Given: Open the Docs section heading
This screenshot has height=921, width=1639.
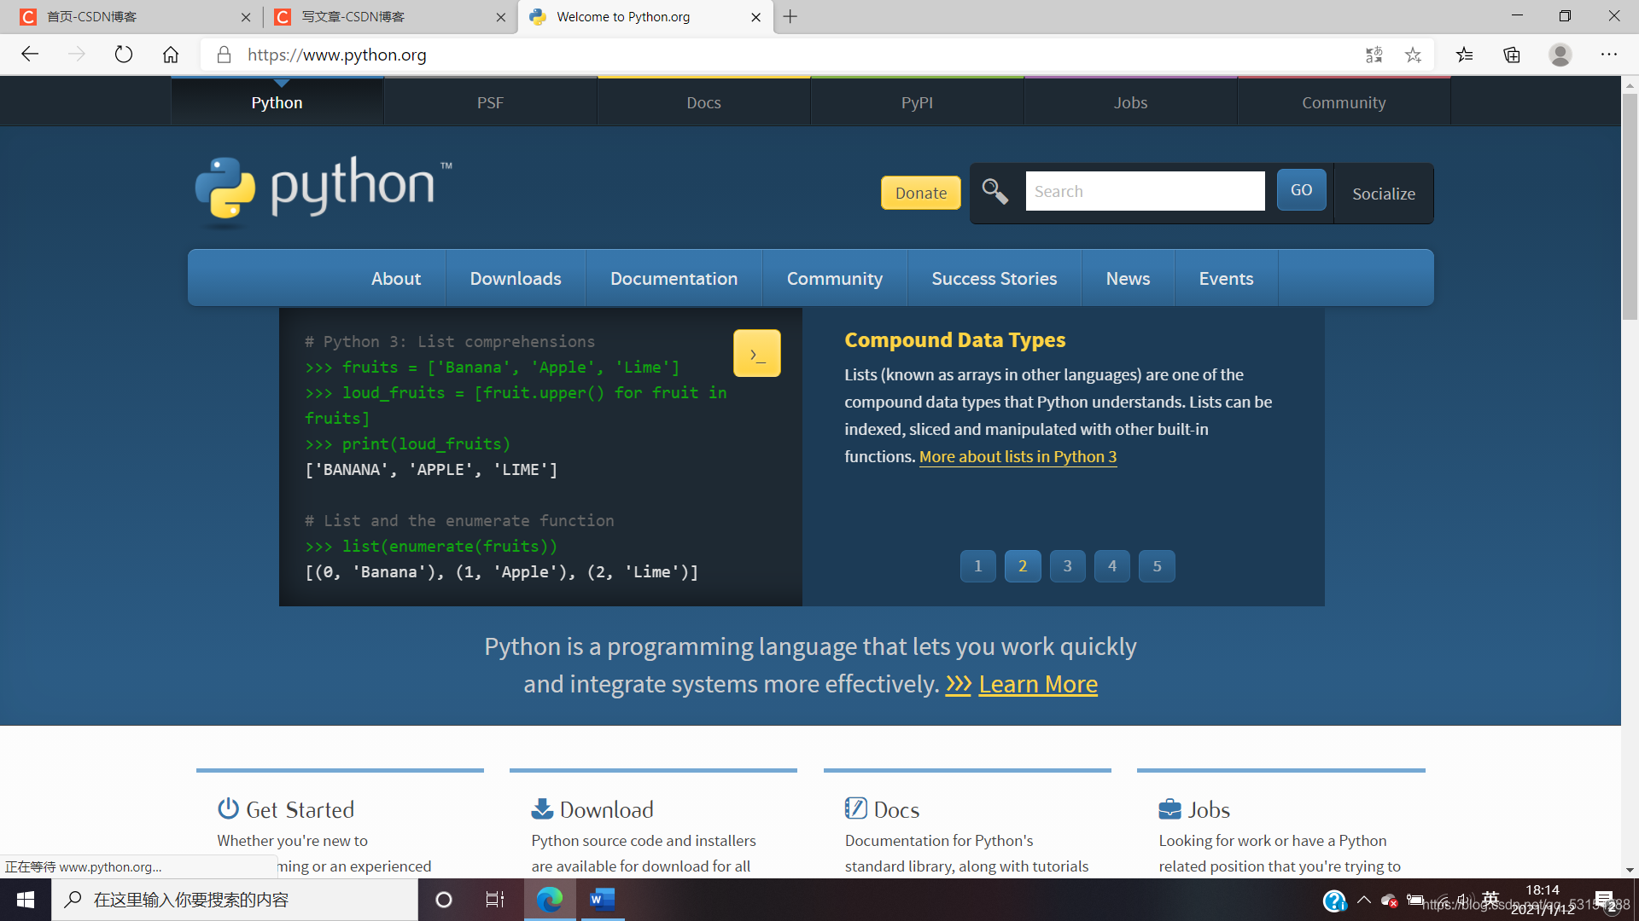Looking at the screenshot, I should click(896, 809).
